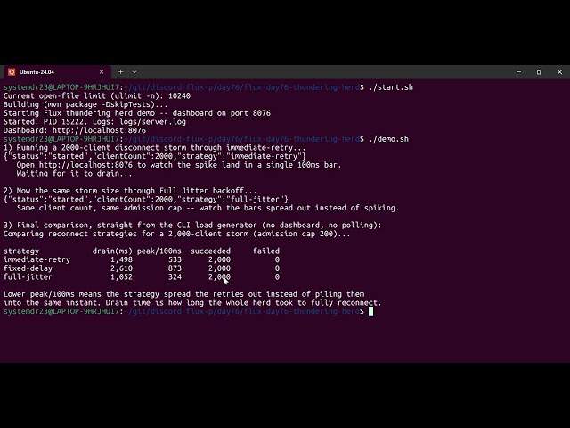Open a new terminal tab with plus button

click(121, 72)
